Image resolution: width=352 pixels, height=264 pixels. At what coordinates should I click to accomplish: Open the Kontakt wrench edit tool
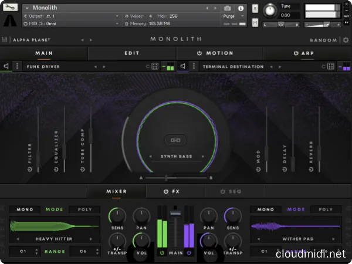coord(10,7)
